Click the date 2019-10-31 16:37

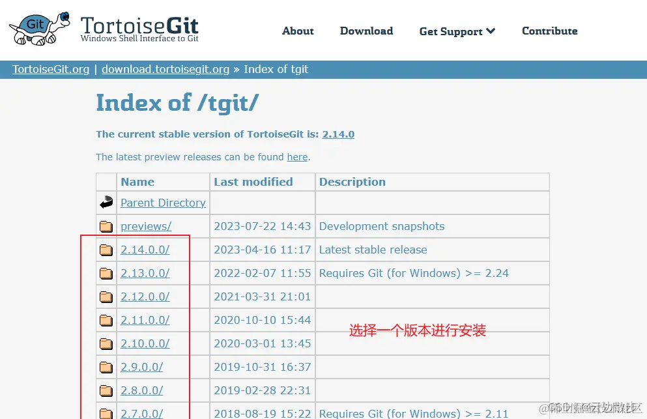pyautogui.click(x=263, y=367)
